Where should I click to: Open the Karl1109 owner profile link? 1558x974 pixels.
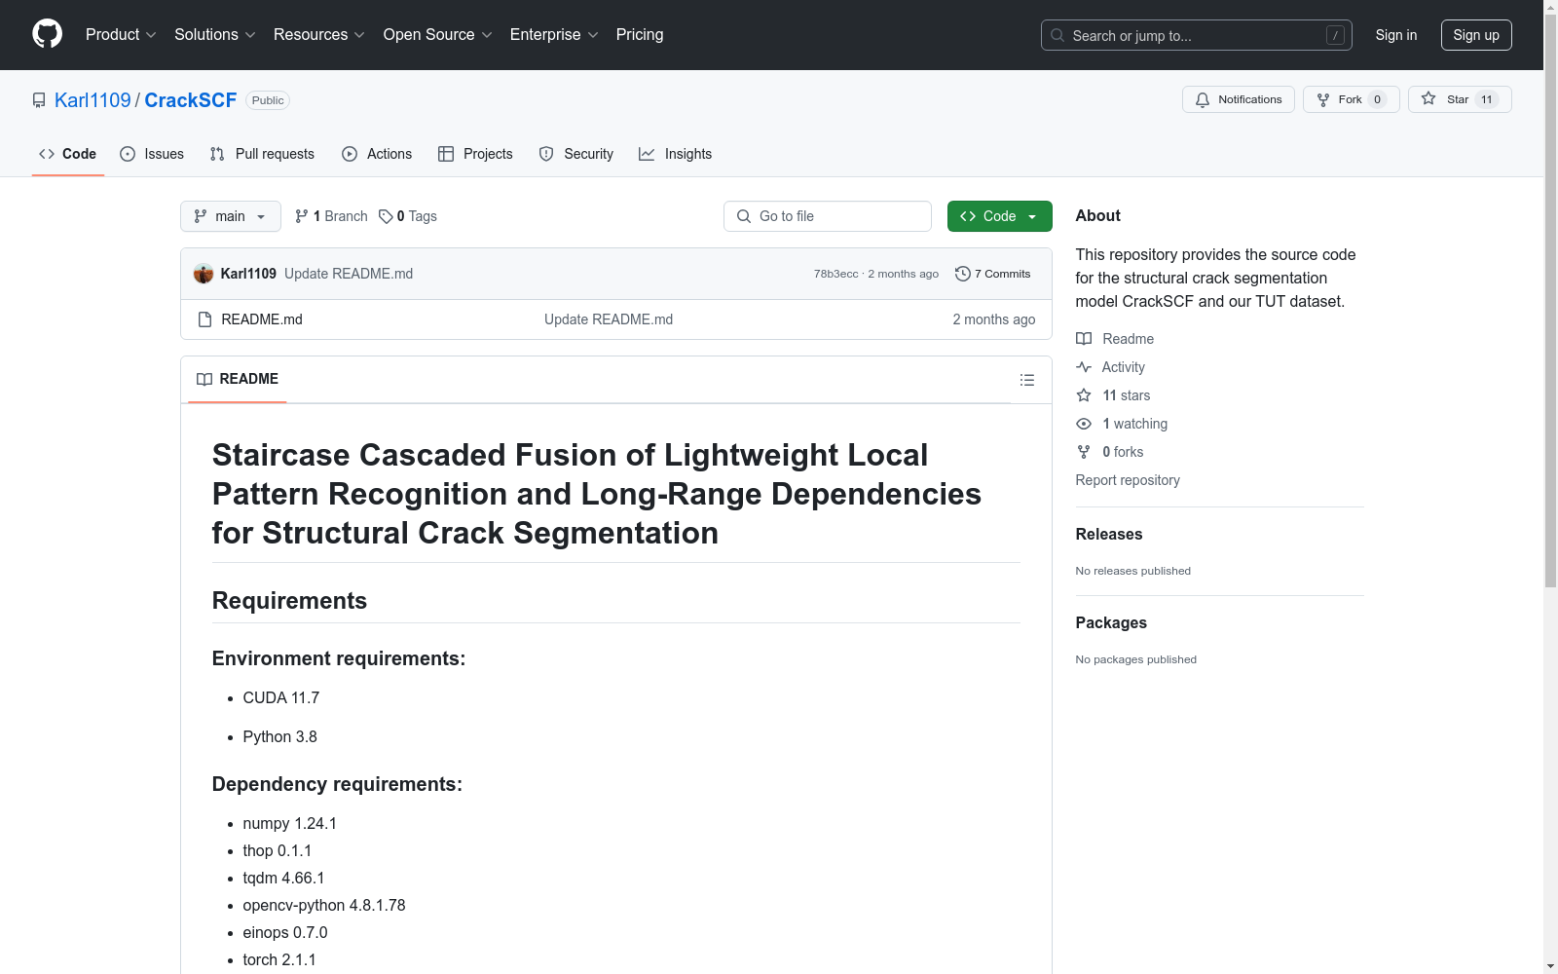coord(93,100)
